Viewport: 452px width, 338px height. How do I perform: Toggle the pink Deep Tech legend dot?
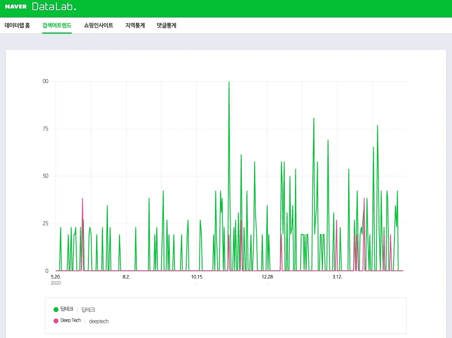[x=56, y=321]
